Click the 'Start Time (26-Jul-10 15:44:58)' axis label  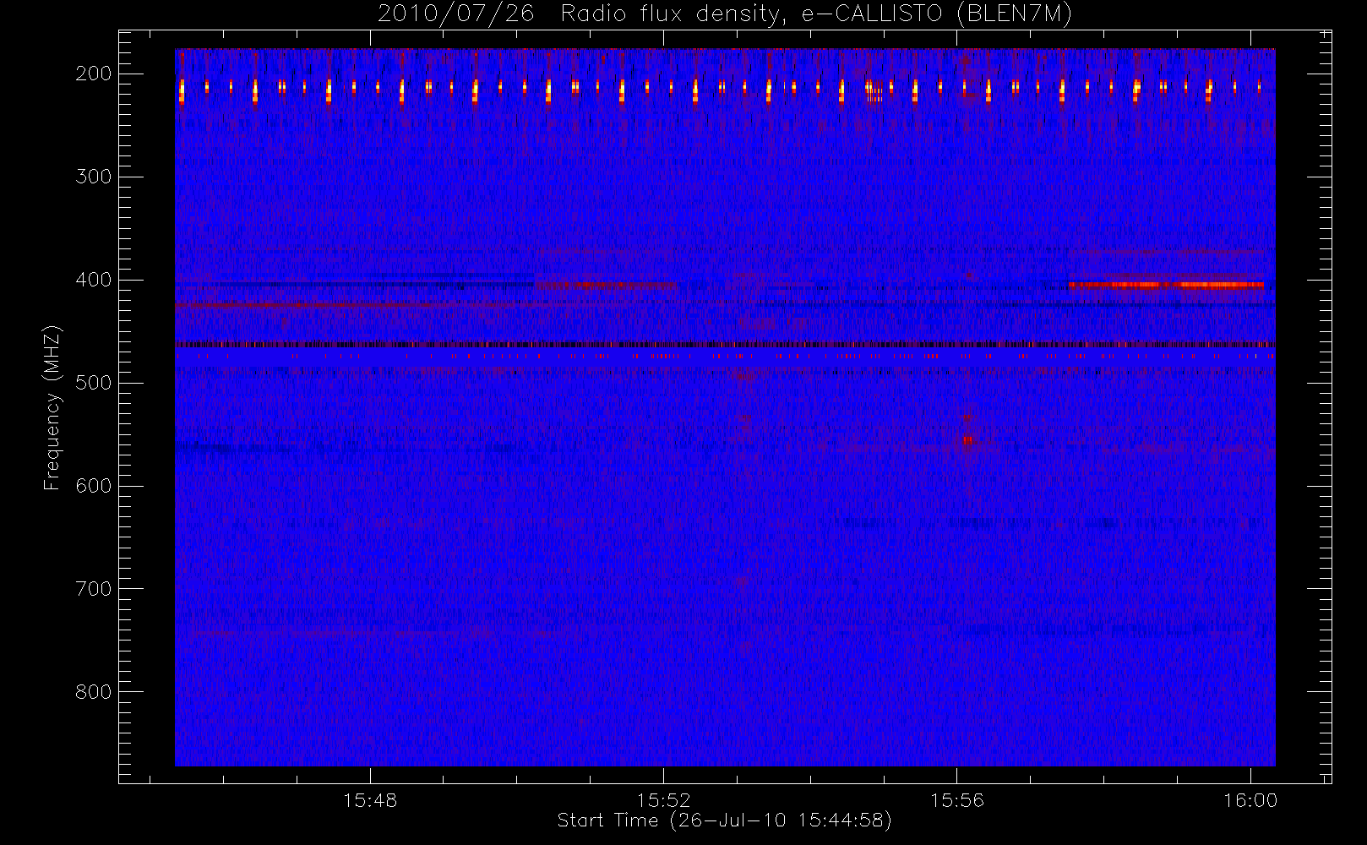(724, 820)
